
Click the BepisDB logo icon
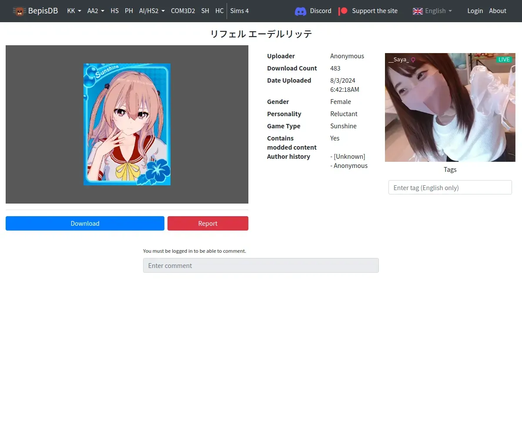click(19, 11)
